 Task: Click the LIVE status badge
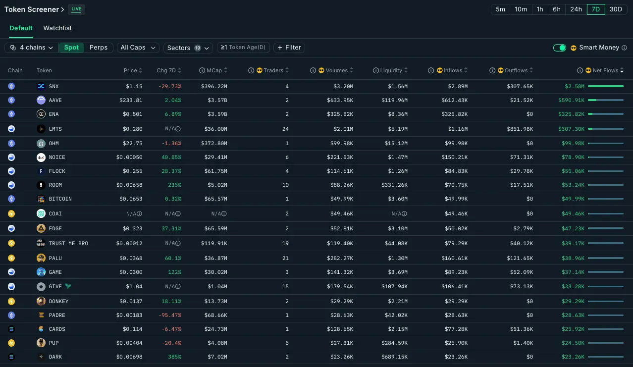(x=76, y=9)
